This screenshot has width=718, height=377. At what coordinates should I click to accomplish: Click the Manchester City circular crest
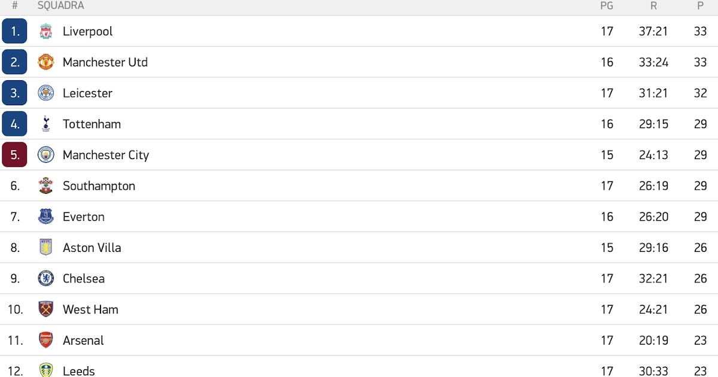click(x=45, y=154)
